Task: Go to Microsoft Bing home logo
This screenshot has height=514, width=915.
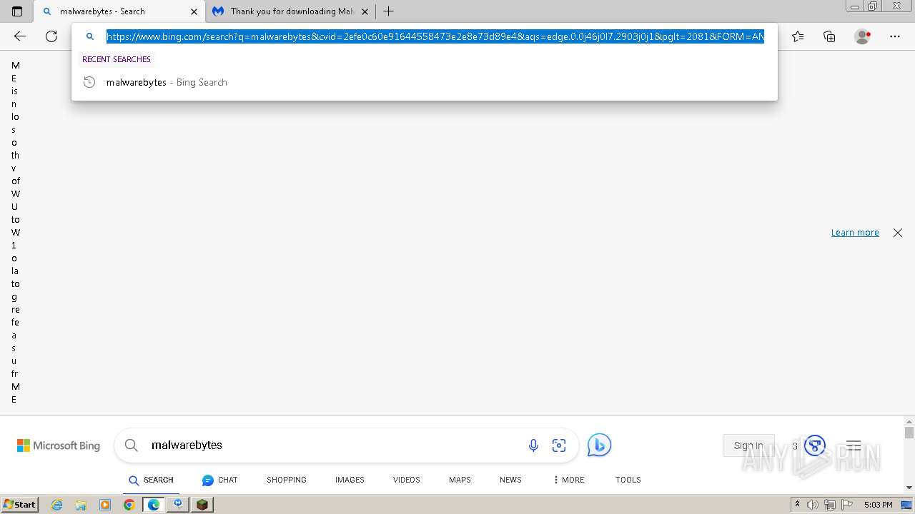Action: 59,445
